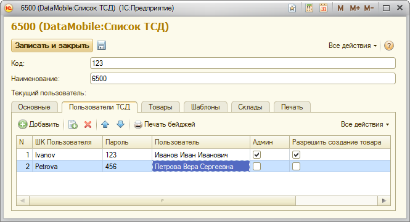Viewport: 410px width, 222px height.
Task: Open help with the question mark icon
Action: coord(389,46)
